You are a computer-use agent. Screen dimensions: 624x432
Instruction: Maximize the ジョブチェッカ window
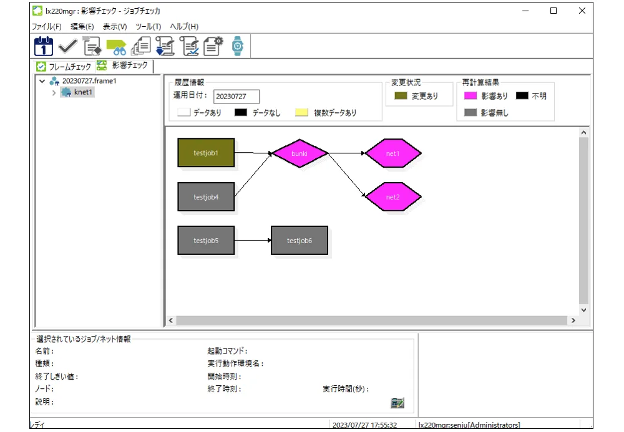[553, 11]
